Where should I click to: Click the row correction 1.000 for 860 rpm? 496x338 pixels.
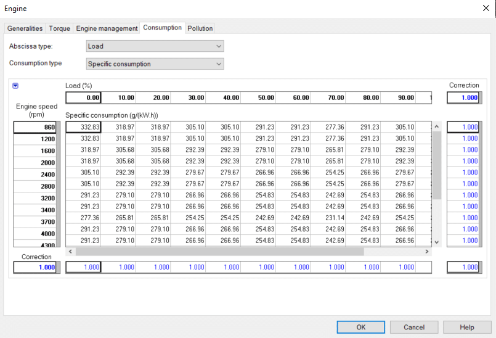(x=463, y=127)
